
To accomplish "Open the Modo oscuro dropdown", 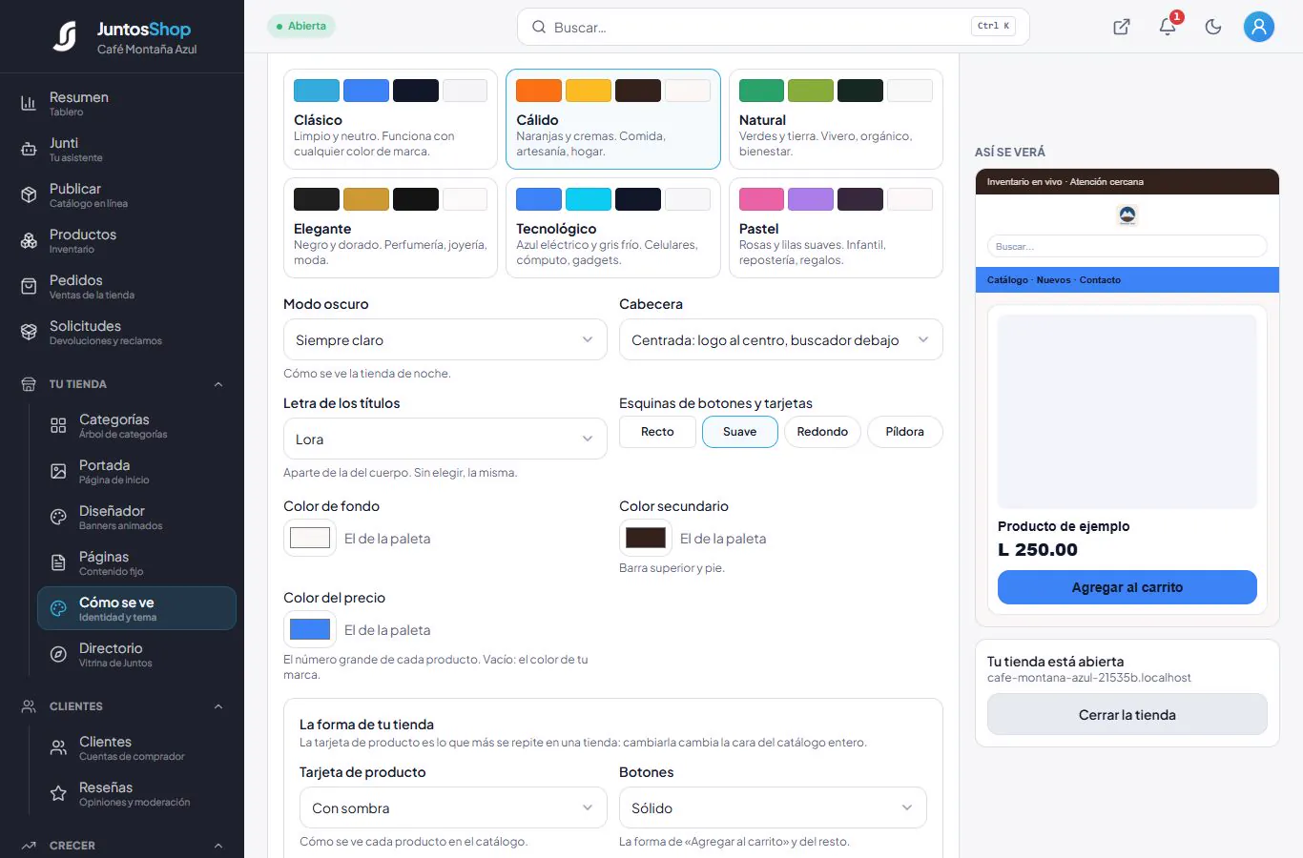I will point(445,339).
